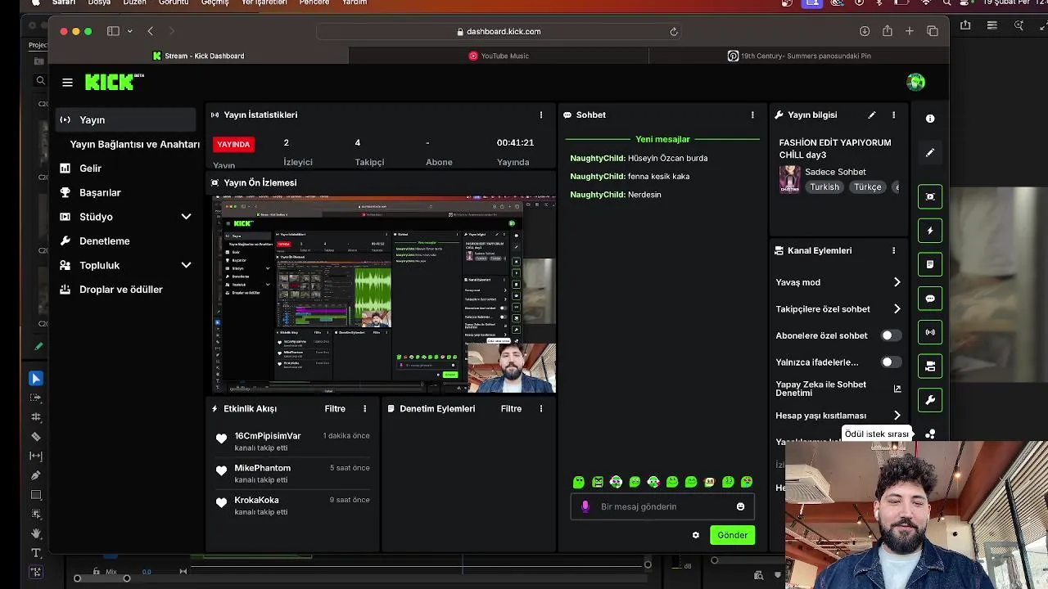Toggle the channel actions icon in the right sidebar

930,366
